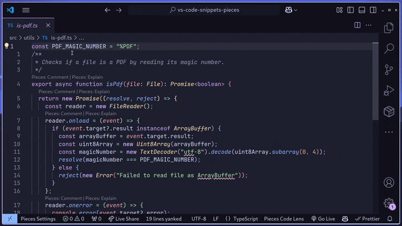Viewport: 402px width, 226px height.
Task: Change the UTF-8 file encoding
Action: (199, 219)
